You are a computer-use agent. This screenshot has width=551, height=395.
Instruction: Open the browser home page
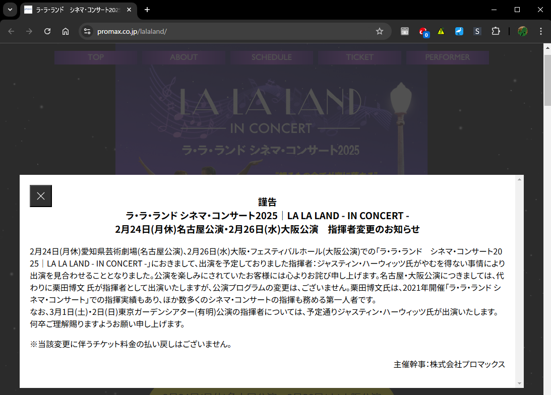pyautogui.click(x=66, y=31)
